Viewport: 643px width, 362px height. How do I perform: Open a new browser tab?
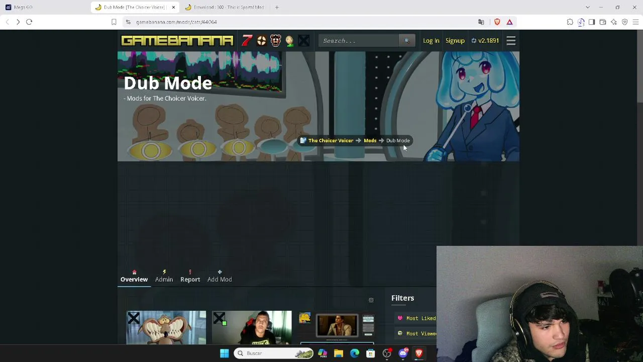277,7
